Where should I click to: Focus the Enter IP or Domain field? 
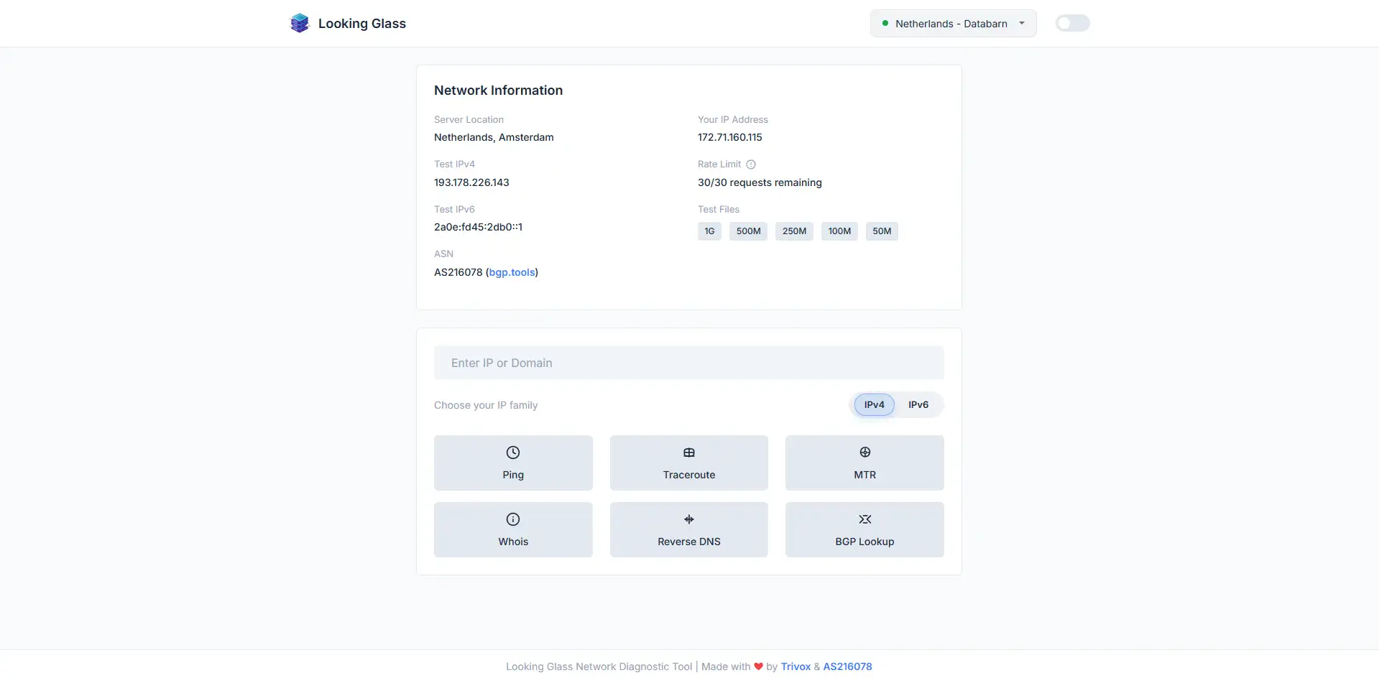pos(689,363)
